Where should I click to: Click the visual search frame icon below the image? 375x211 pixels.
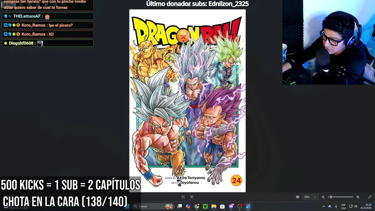pyautogui.click(x=183, y=197)
